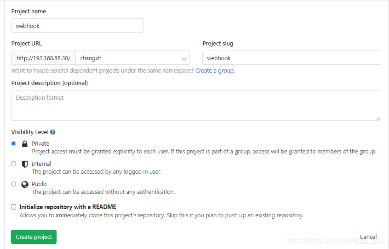
Task: Click the http://192.168.88.30/ URL prefix box
Action: tap(43, 58)
